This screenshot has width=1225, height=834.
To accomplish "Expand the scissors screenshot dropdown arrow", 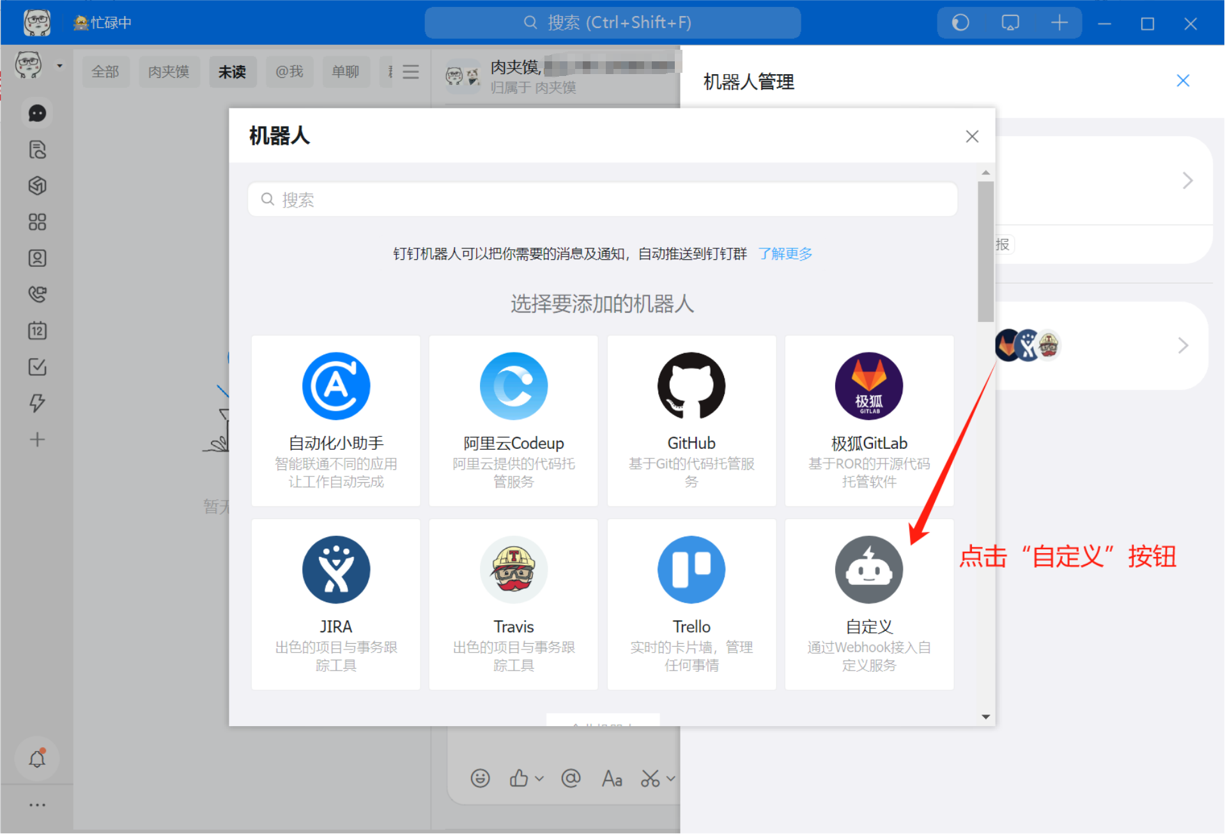I will click(670, 778).
